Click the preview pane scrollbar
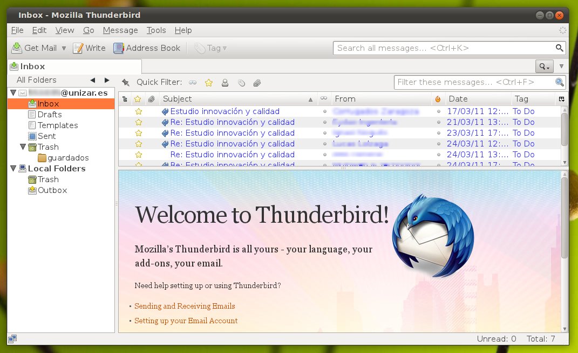The image size is (578, 353). 565,218
